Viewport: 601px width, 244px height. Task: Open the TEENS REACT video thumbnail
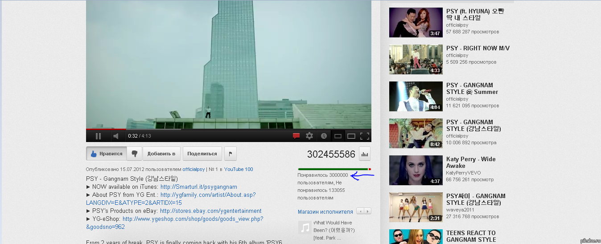coord(416,236)
